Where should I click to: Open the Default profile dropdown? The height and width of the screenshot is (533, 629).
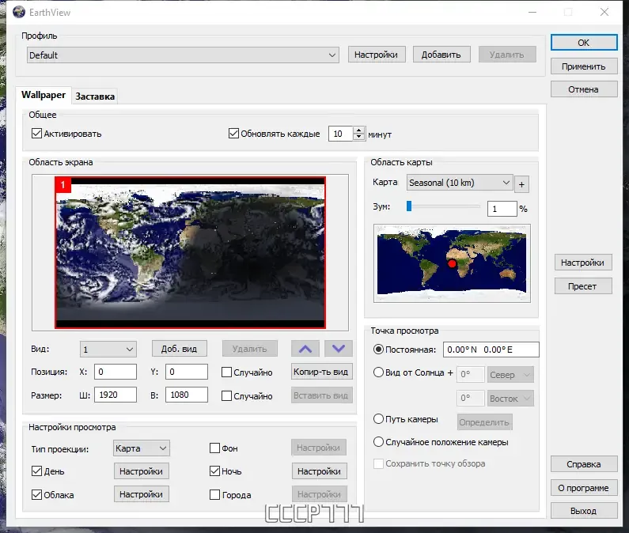[183, 55]
